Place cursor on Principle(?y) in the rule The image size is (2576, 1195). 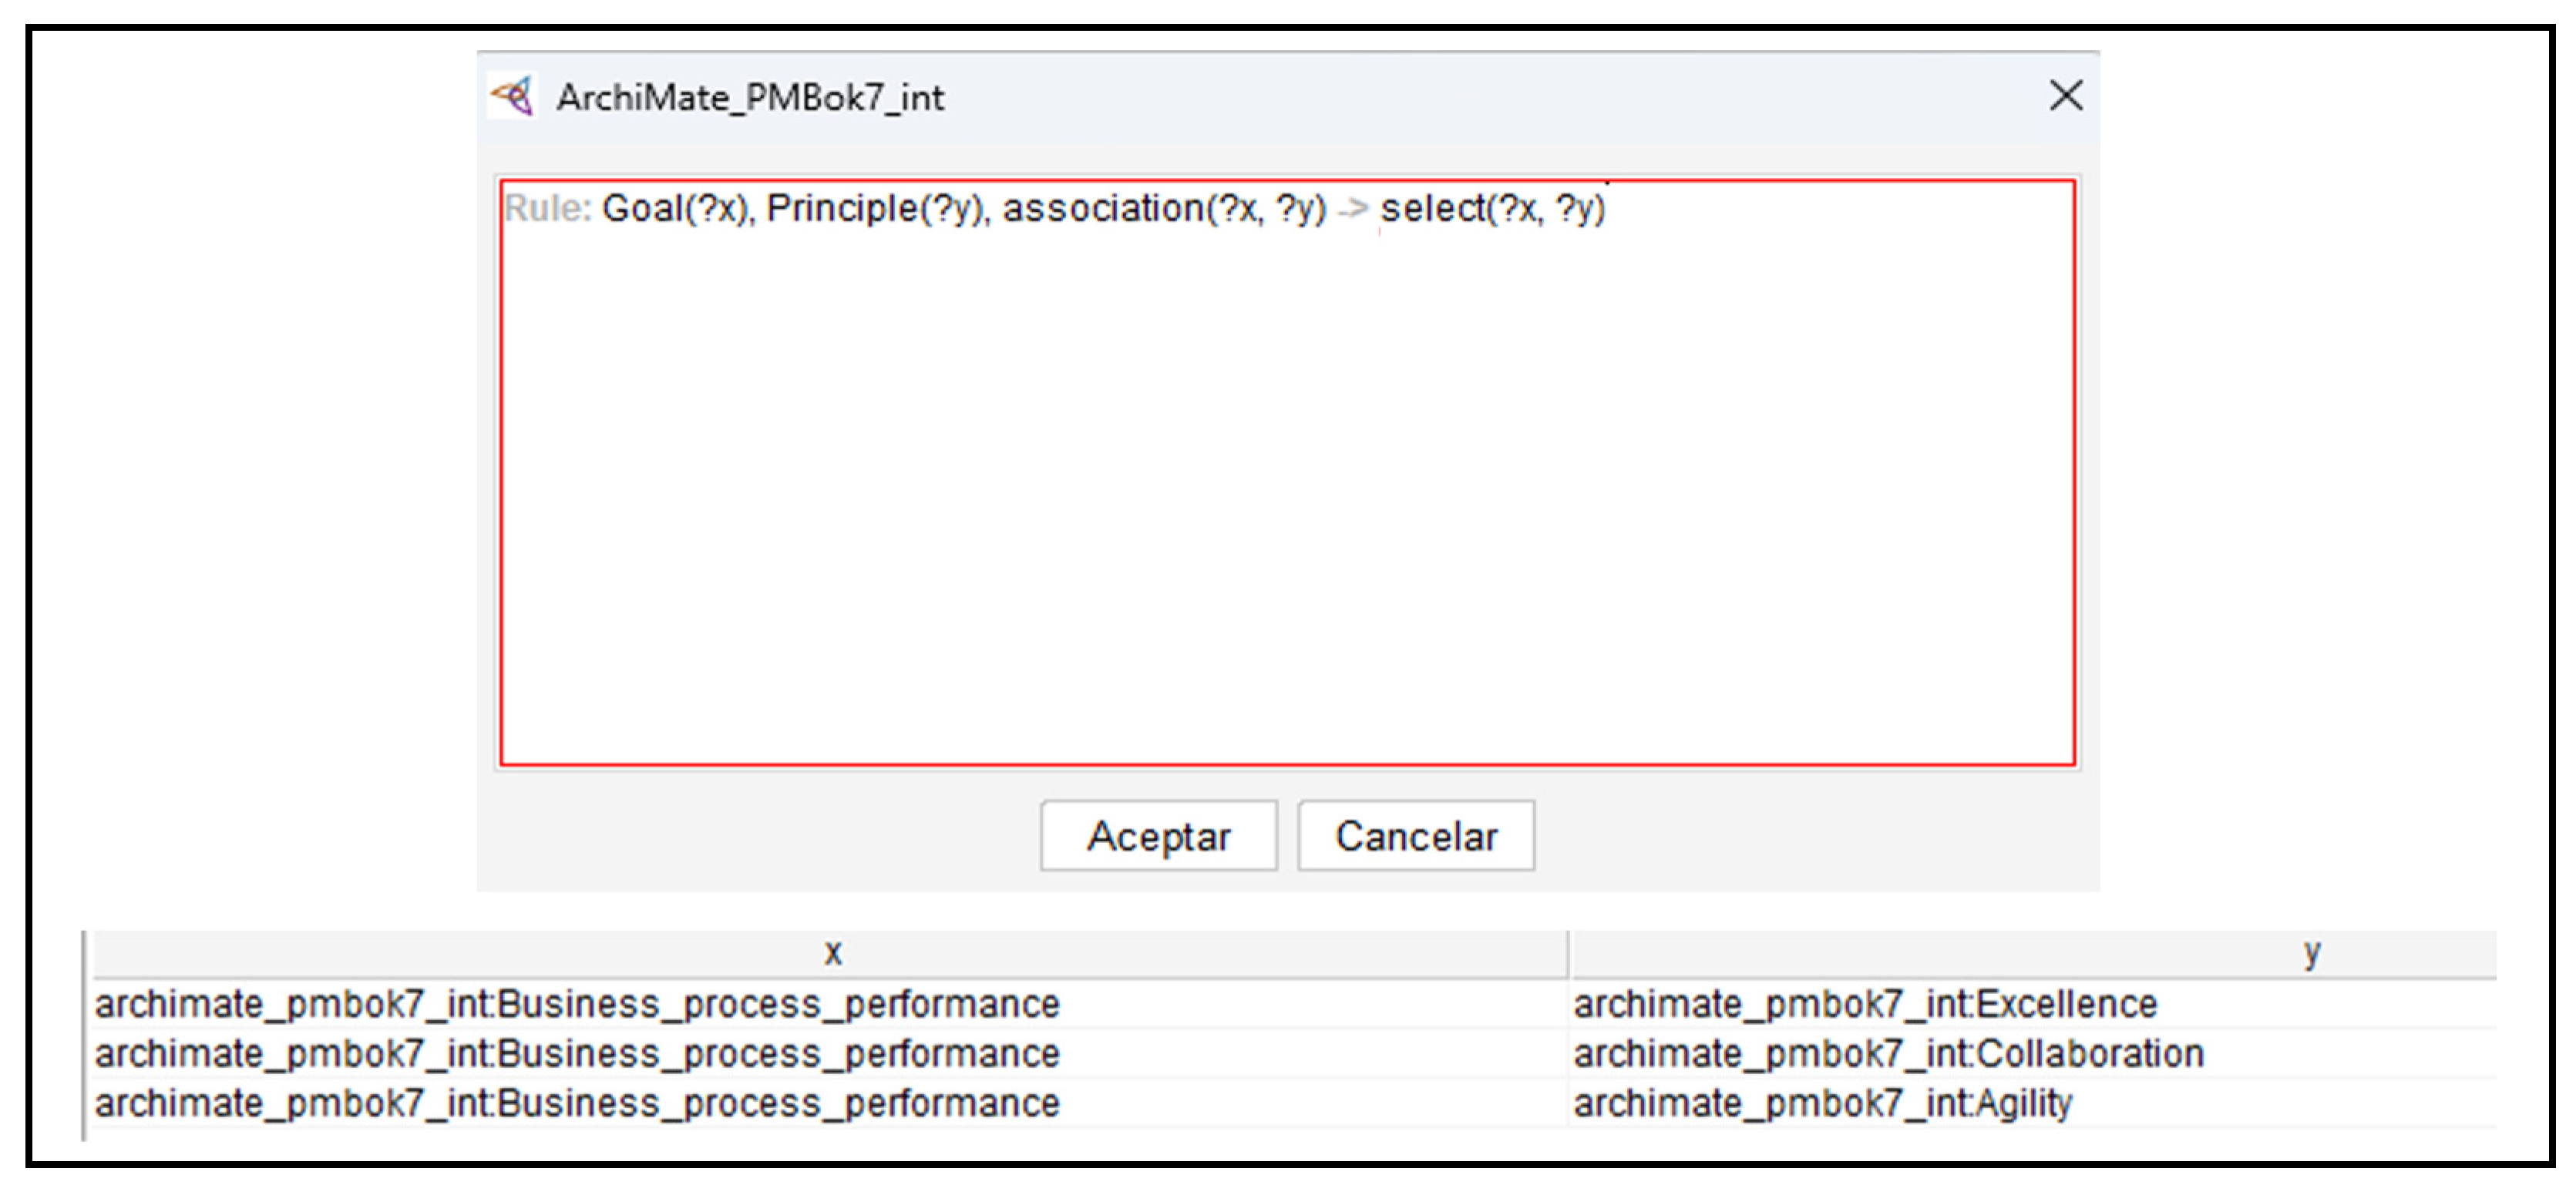(877, 209)
